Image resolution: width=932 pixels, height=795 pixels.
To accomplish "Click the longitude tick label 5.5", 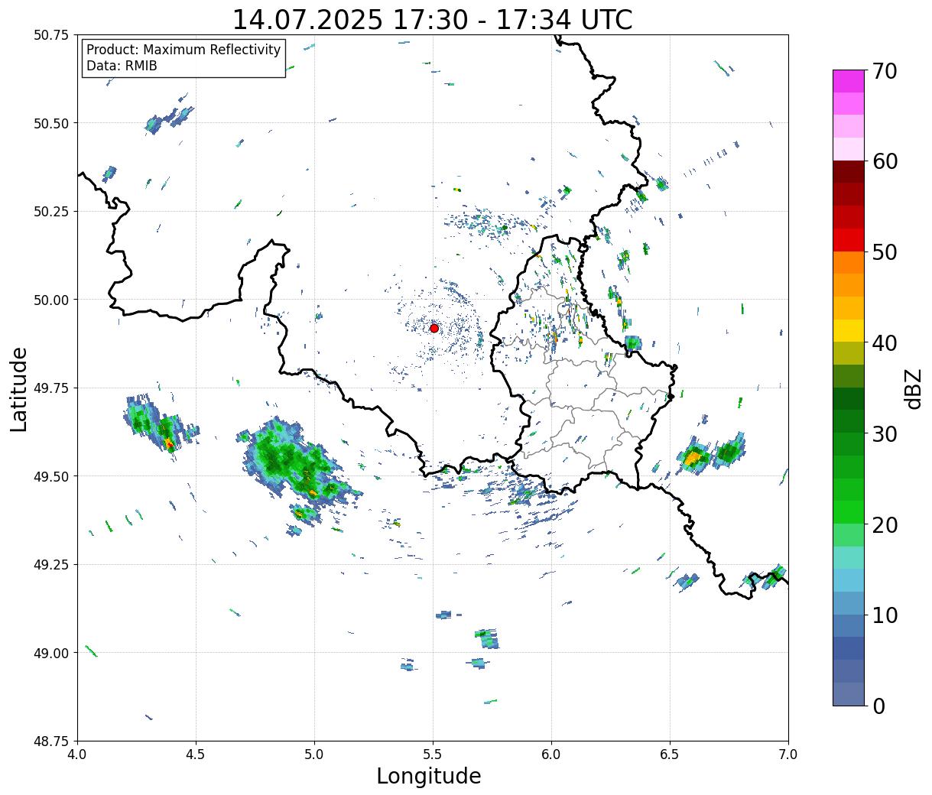I will point(433,754).
